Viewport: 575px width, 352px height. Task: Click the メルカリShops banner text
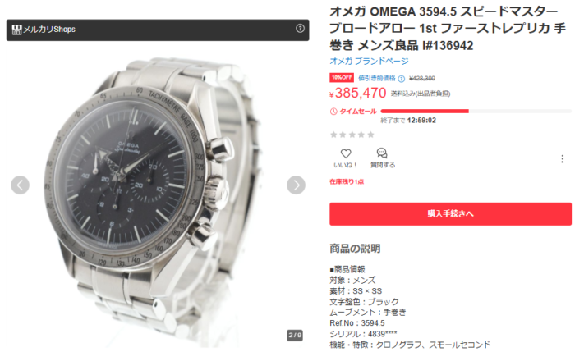pyautogui.click(x=49, y=30)
